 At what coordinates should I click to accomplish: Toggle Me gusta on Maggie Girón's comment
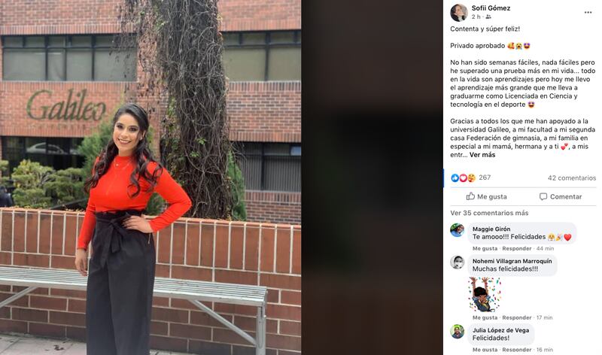tap(485, 249)
